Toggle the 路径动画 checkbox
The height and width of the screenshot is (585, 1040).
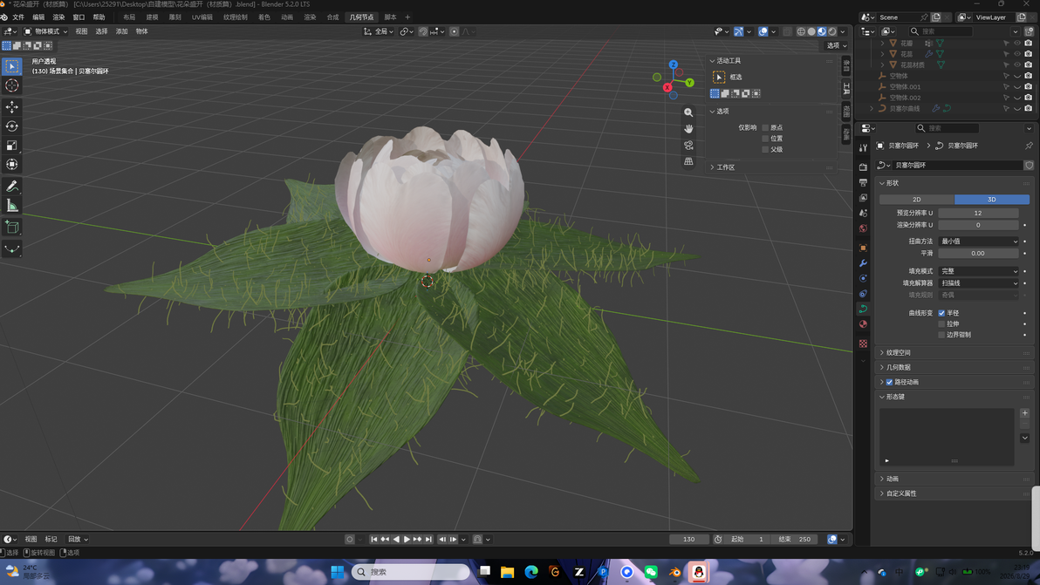[x=889, y=382]
